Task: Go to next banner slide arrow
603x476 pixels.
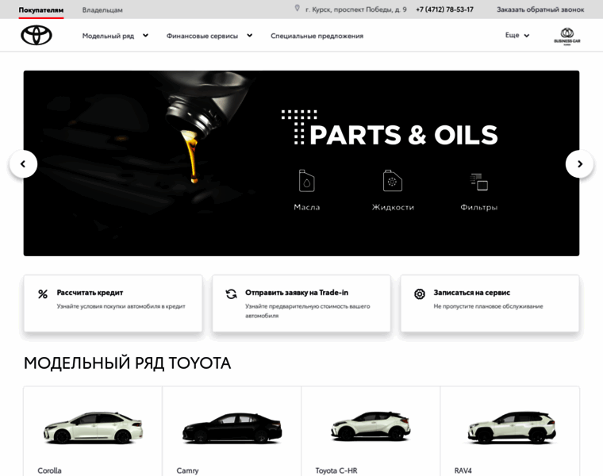Action: tap(579, 163)
